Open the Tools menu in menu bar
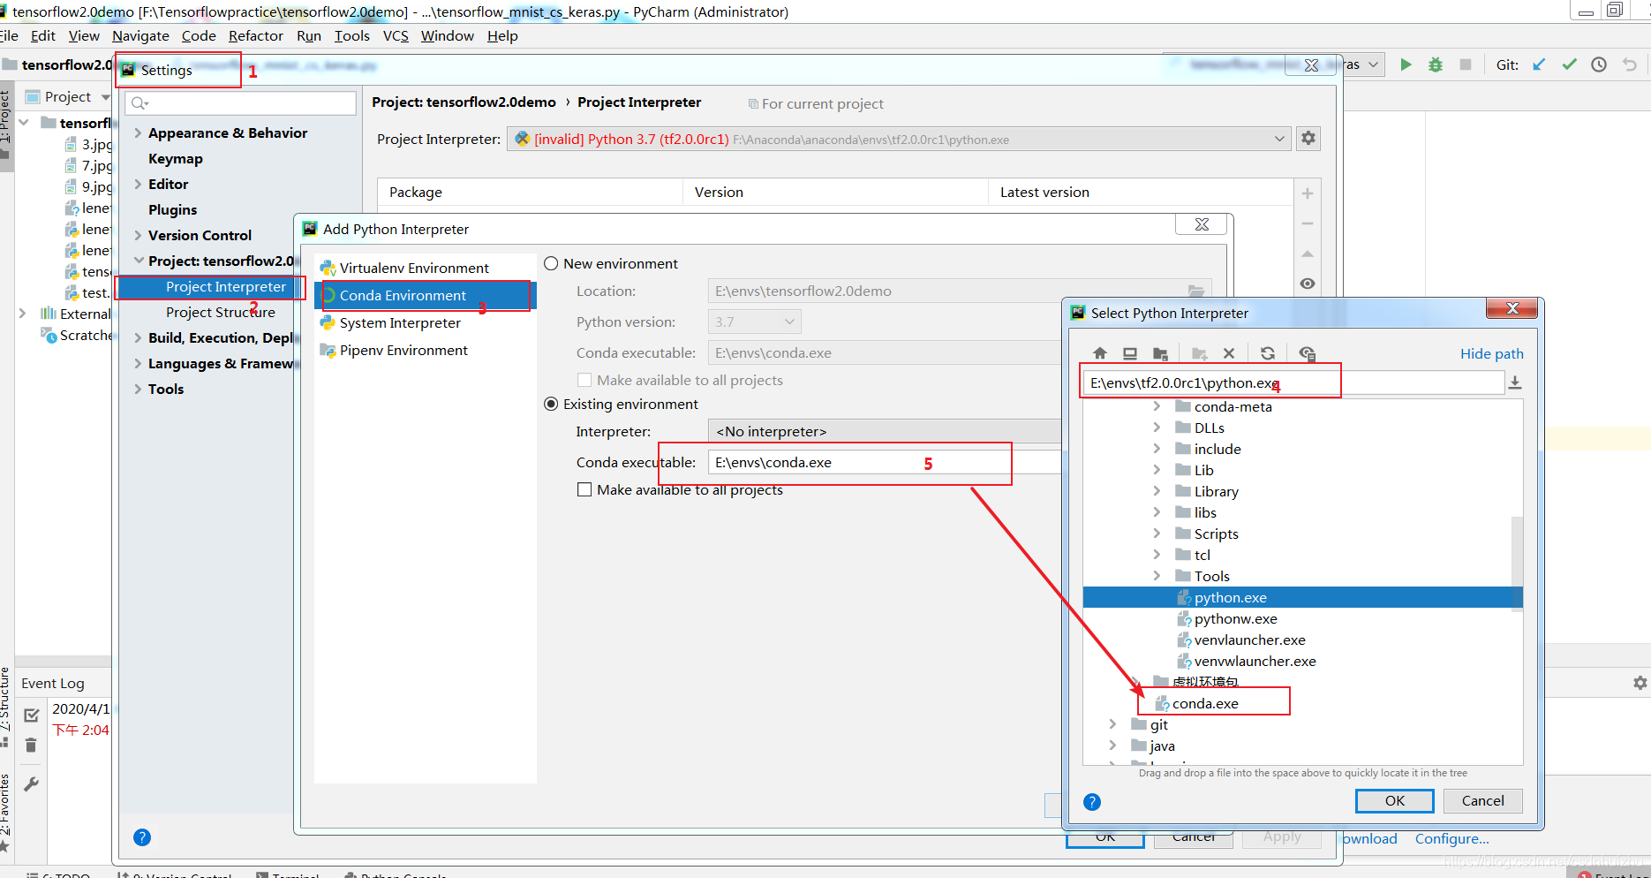The image size is (1651, 878). coord(351,35)
